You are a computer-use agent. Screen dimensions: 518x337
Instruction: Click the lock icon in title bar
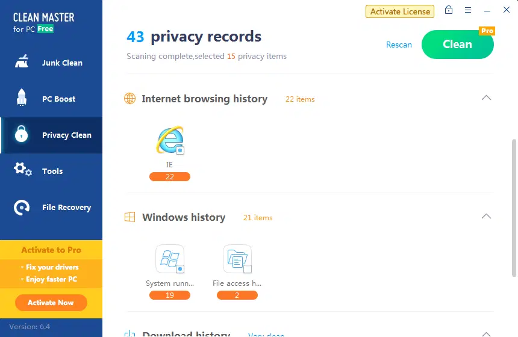(x=449, y=10)
